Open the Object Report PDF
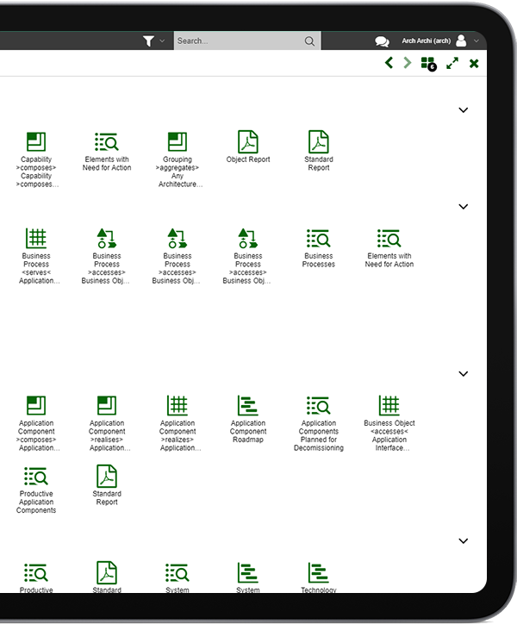This screenshot has height=624, width=517. tap(248, 147)
